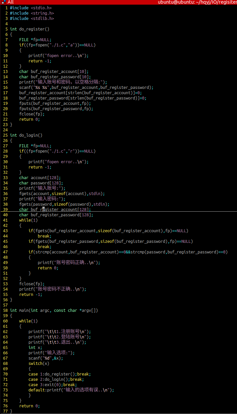Image resolution: width=237 pixels, height=414 pixels.
Task: Click 'FILE *fp=NULL;' on line 27
Action: (35, 146)
